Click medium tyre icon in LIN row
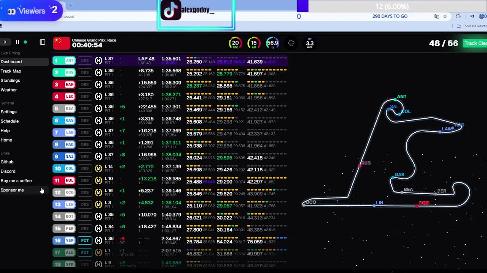 (x=99, y=204)
